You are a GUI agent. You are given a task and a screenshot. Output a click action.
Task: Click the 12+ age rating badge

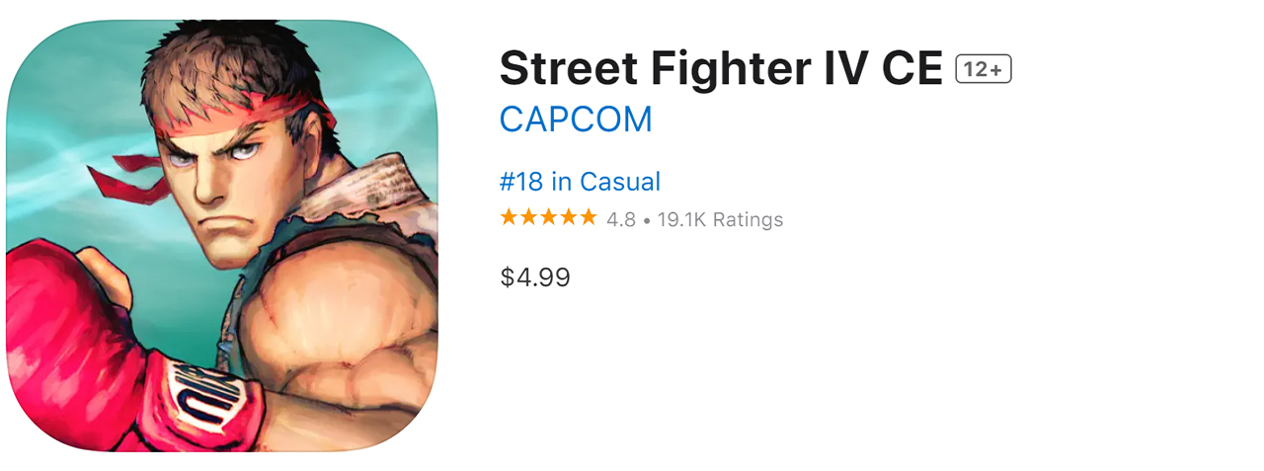pyautogui.click(x=984, y=69)
